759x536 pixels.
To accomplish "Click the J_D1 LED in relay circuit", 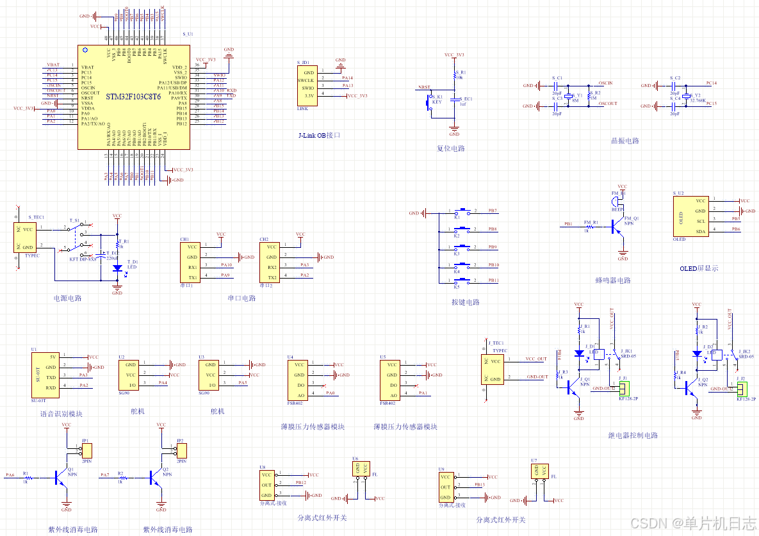I will [579, 353].
